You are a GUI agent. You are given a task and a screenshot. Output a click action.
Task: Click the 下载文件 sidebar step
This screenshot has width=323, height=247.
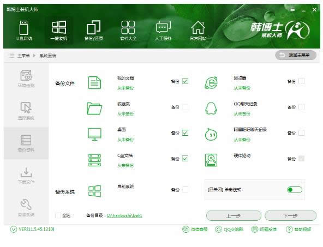click(26, 176)
